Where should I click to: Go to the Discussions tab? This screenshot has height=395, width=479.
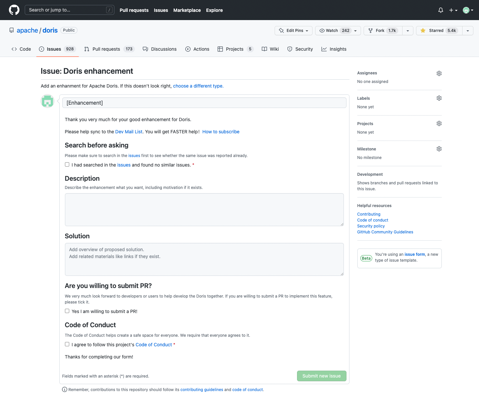(160, 49)
